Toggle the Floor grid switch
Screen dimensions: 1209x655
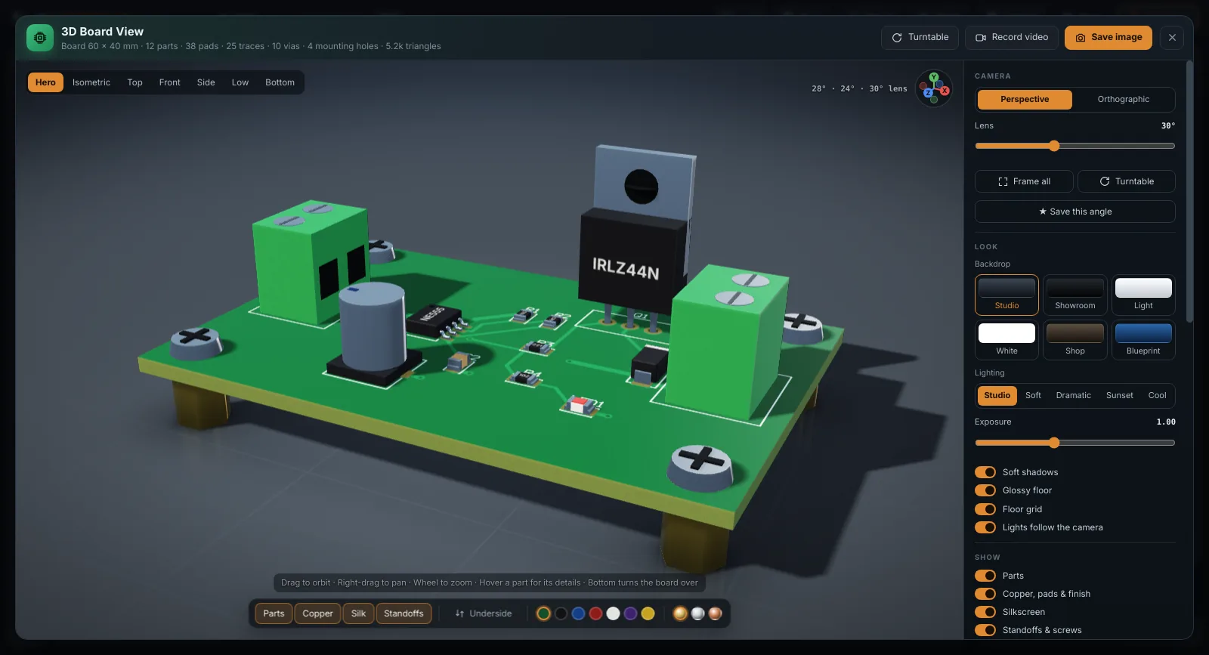click(985, 509)
